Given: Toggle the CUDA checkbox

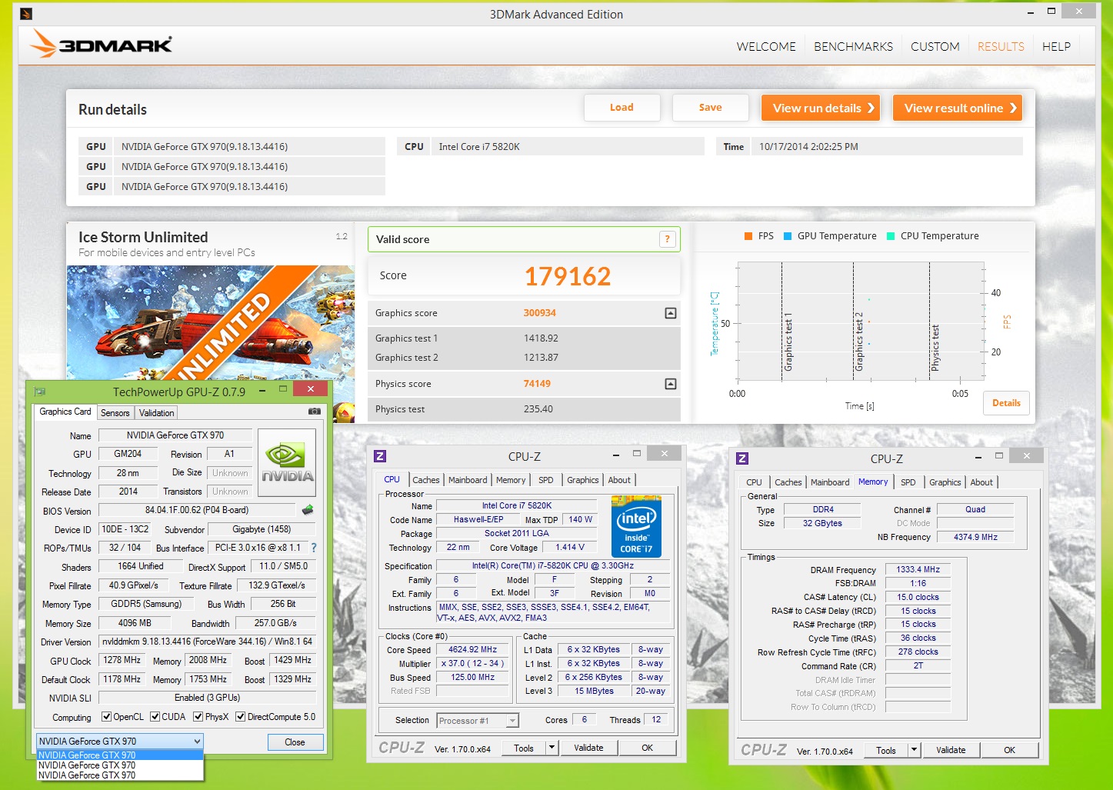Looking at the screenshot, I should 155,717.
